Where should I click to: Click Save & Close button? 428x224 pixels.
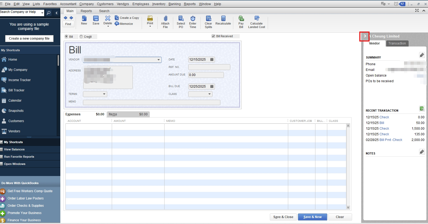(x=283, y=217)
